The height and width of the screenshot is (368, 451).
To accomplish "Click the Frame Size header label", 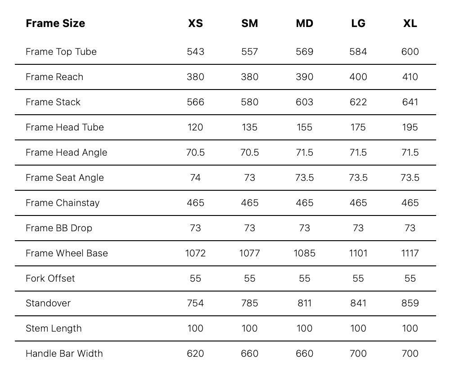I will coord(55,23).
